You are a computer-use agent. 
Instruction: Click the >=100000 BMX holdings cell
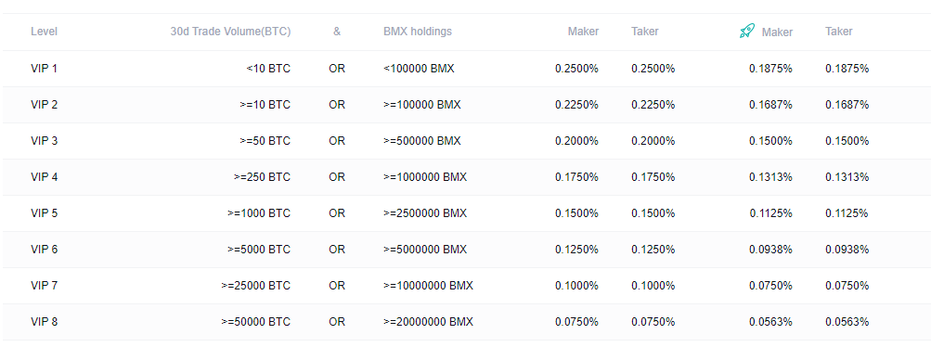422,105
